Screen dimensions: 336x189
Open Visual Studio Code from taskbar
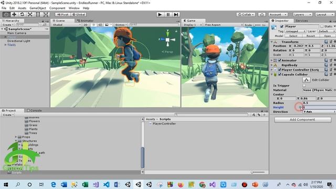point(106,184)
